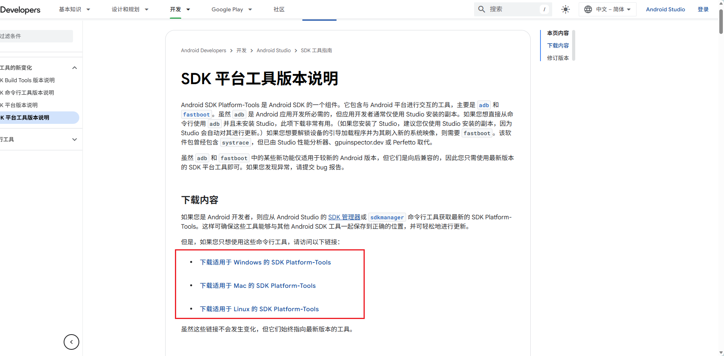Click the first adb code chip, before 和
This screenshot has width=724, height=356.
[484, 105]
